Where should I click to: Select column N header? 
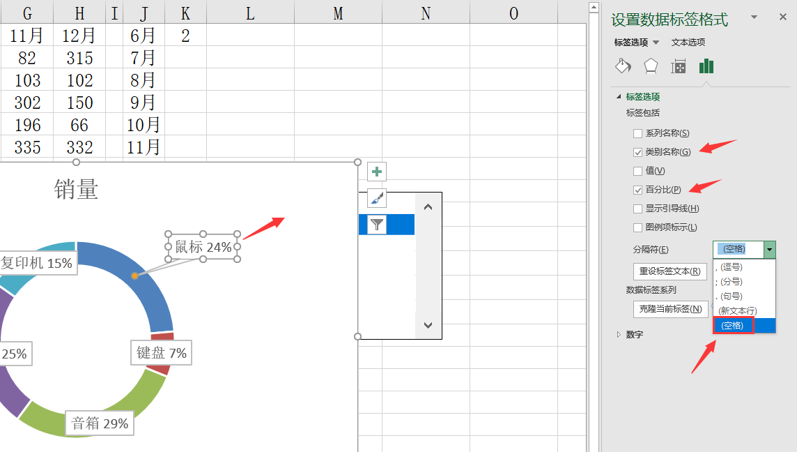point(426,14)
